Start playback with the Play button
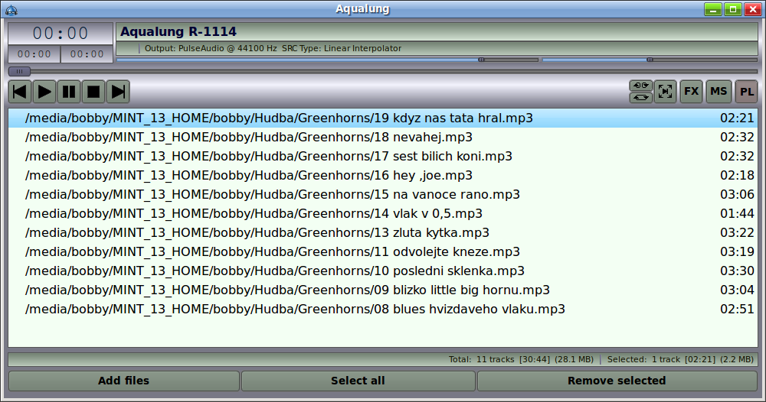Image resolution: width=766 pixels, height=402 pixels. (x=44, y=92)
